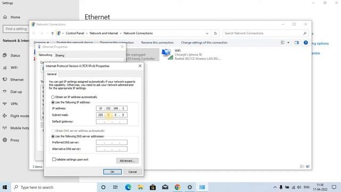Switch to Sharing tab in Ethernet Properties
Image resolution: width=341 pixels, height=192 pixels.
[60, 55]
